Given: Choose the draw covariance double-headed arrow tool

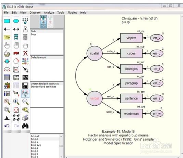Looking at the screenshot, I should [16, 29].
